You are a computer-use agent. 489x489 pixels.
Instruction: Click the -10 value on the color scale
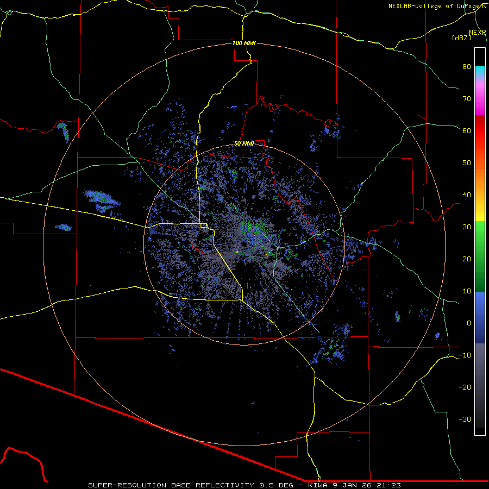(465, 355)
